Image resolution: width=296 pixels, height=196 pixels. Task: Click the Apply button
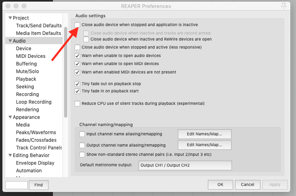[275, 185]
